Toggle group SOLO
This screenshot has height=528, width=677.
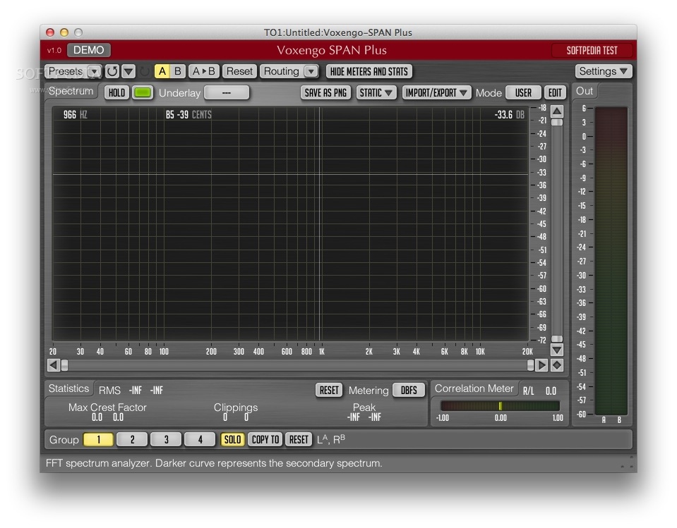233,440
